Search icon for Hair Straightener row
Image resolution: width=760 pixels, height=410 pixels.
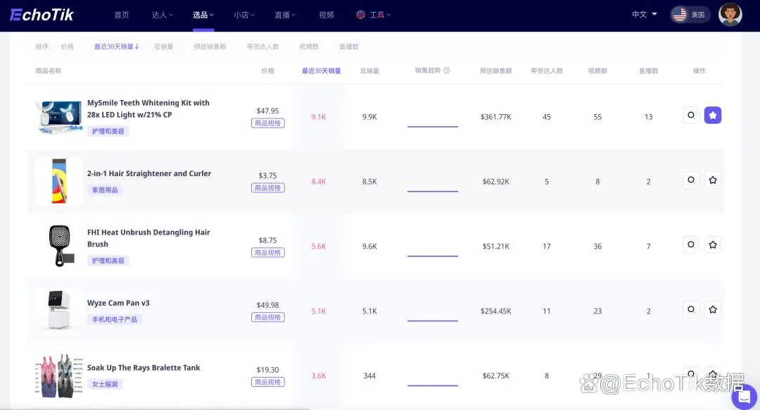(691, 180)
